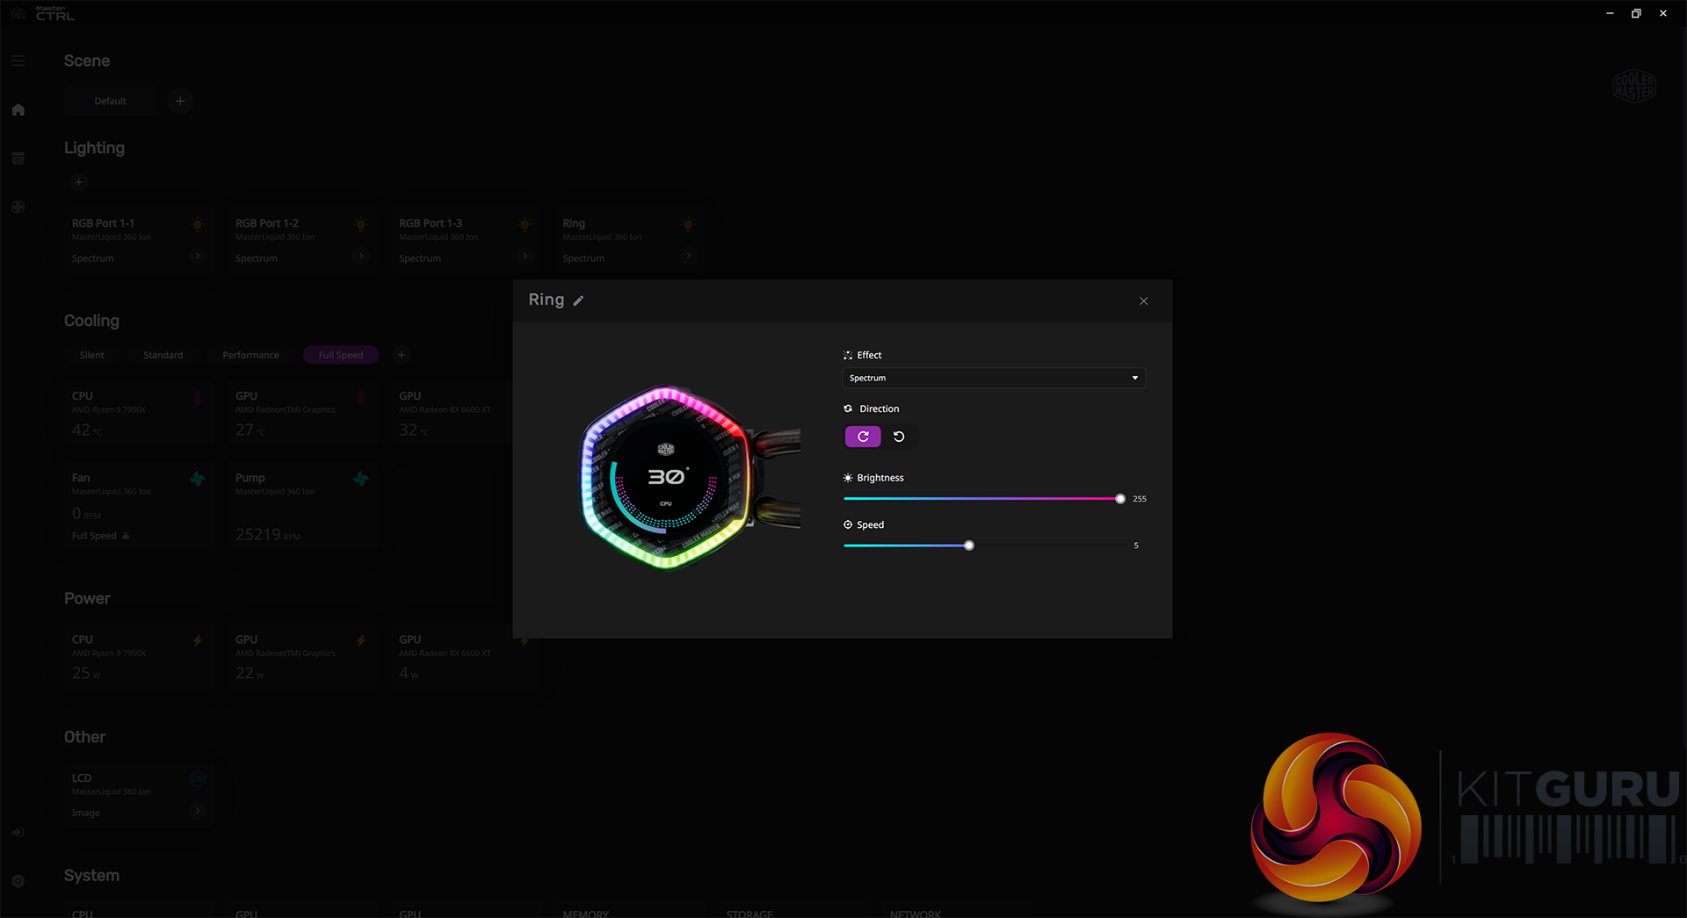
Task: Click the cooler pump preview image
Action: [x=690, y=477]
